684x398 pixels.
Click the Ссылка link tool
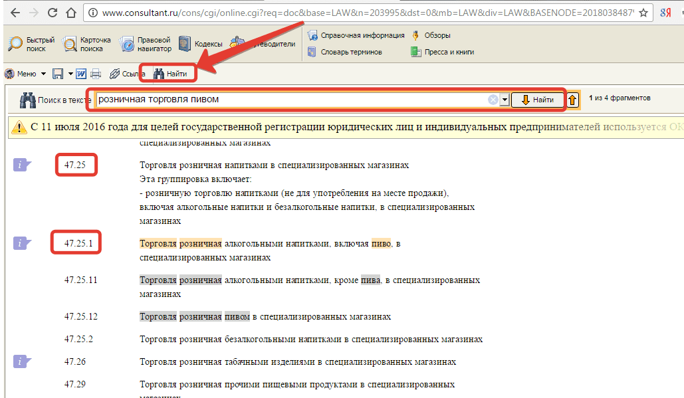point(127,74)
